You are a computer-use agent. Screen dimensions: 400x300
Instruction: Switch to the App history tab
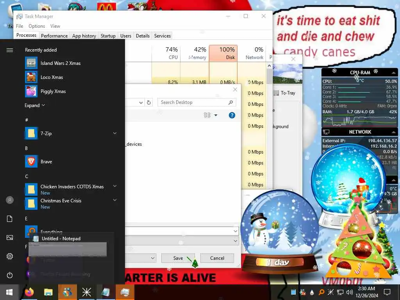point(84,36)
